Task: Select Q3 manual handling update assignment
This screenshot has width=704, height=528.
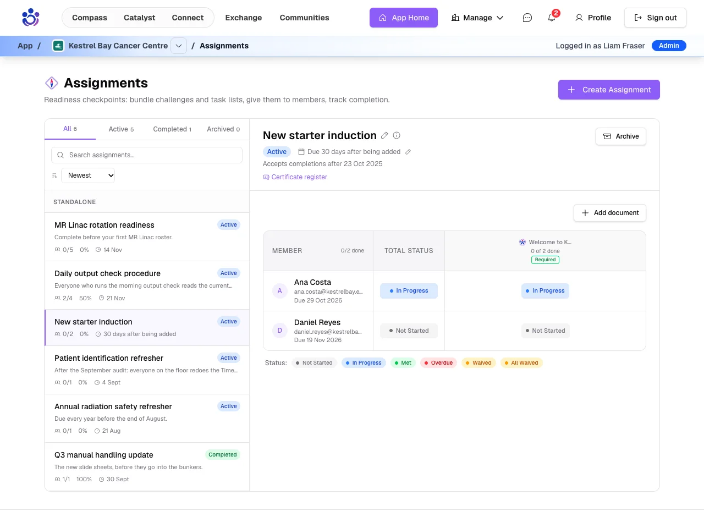Action: click(x=147, y=467)
